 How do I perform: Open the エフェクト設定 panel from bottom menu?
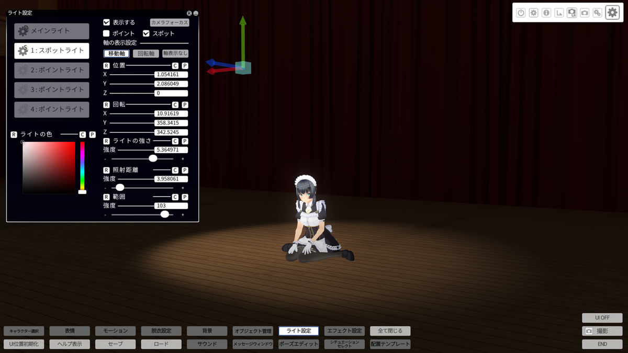[344, 331]
